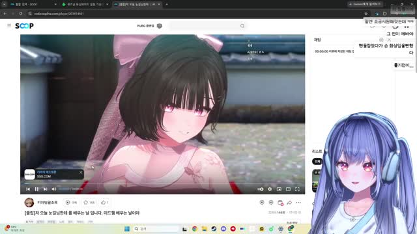
Task: Switch to the second browser tab
Action: 85,5
